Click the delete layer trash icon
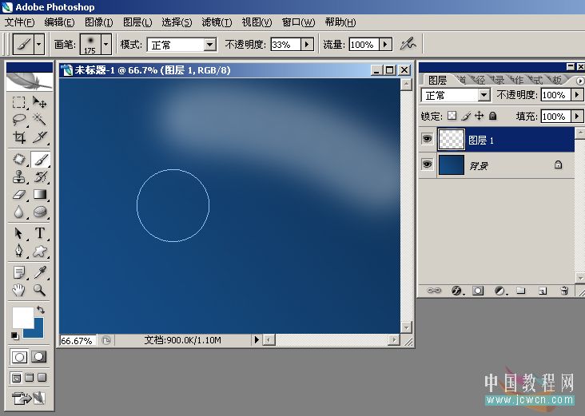This screenshot has width=585, height=416. [564, 291]
